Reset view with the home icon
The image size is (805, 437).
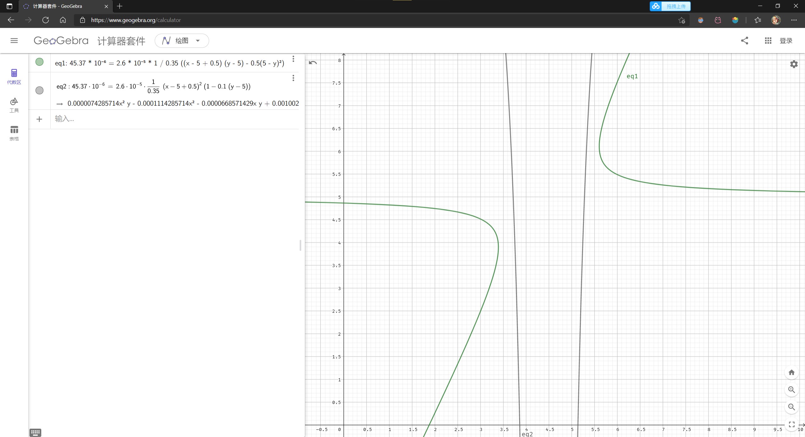tap(791, 373)
